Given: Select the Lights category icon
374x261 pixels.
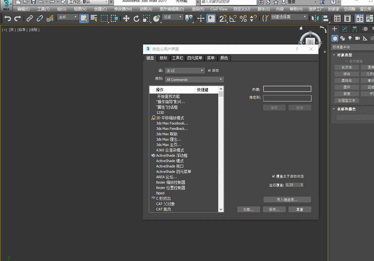Looking at the screenshot, I should [x=350, y=38].
